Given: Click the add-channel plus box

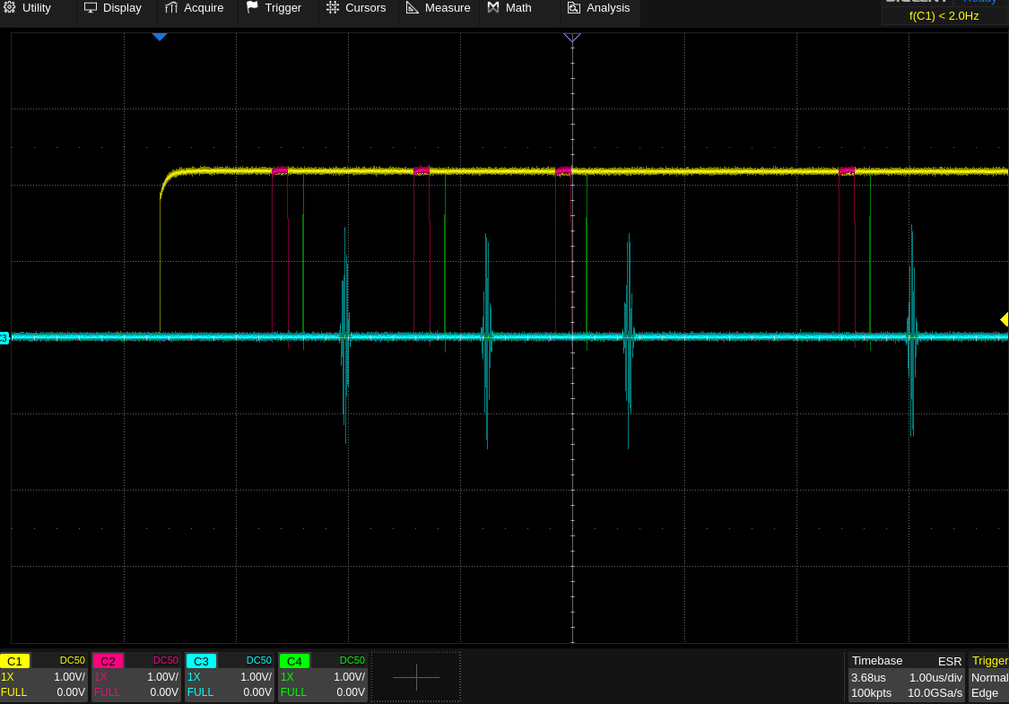Looking at the screenshot, I should [416, 677].
